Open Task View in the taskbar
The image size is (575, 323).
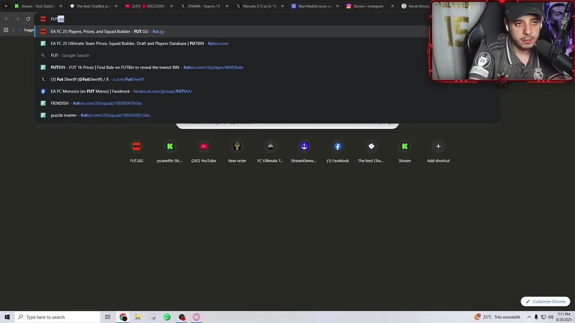point(108,317)
